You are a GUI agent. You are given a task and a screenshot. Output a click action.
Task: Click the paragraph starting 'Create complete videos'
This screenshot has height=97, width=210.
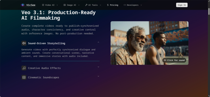click(60, 30)
